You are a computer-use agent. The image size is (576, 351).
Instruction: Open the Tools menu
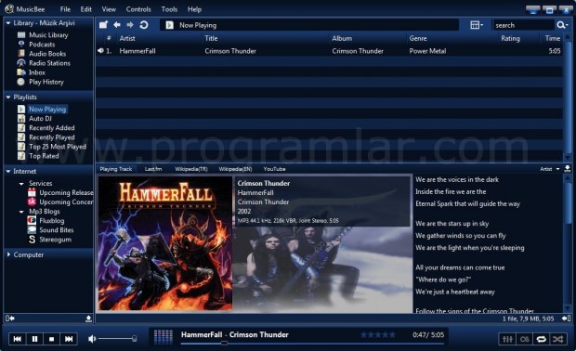click(x=169, y=9)
